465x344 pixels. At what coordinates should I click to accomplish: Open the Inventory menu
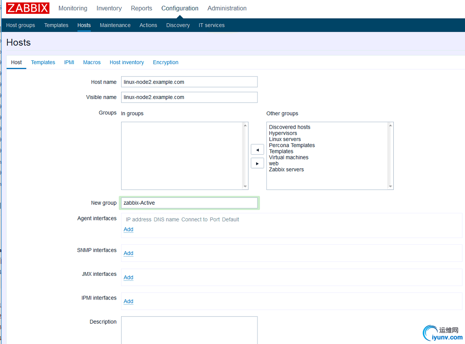pyautogui.click(x=109, y=8)
